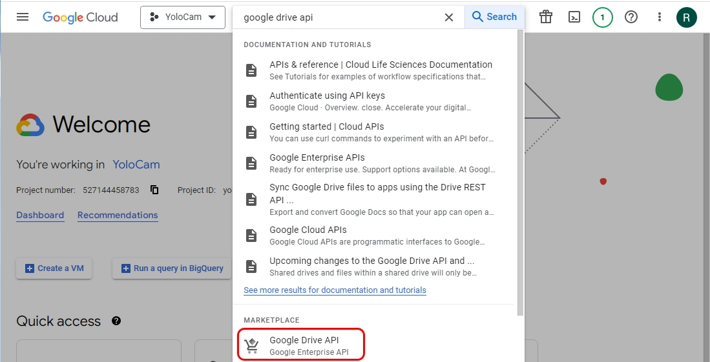Click in the search input field
Screen dimensions: 710x362
tap(336, 17)
